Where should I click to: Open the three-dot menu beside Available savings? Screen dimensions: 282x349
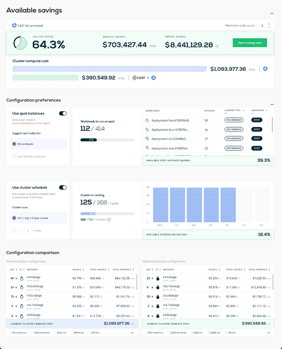click(x=272, y=14)
